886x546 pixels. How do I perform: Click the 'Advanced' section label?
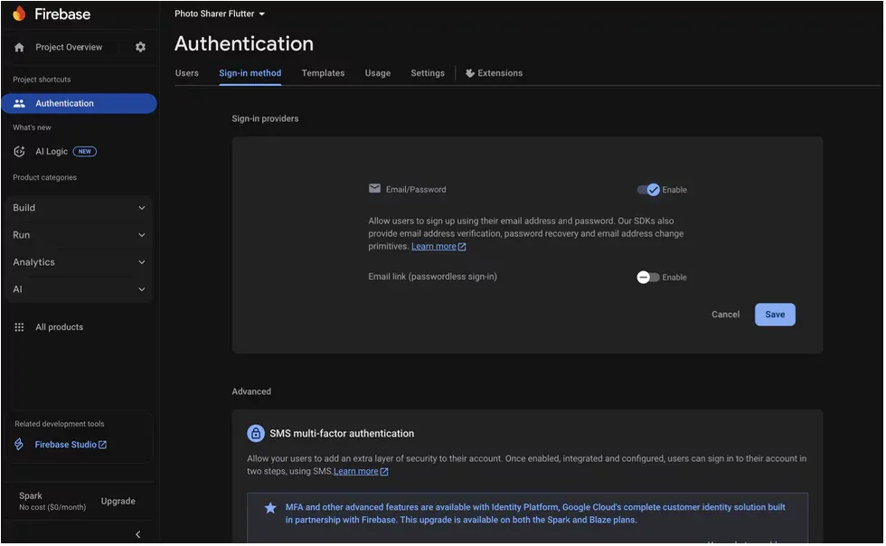click(x=251, y=392)
